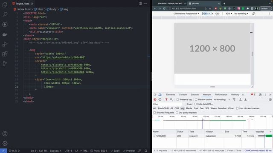Open Network panel settings gear

tap(270, 99)
